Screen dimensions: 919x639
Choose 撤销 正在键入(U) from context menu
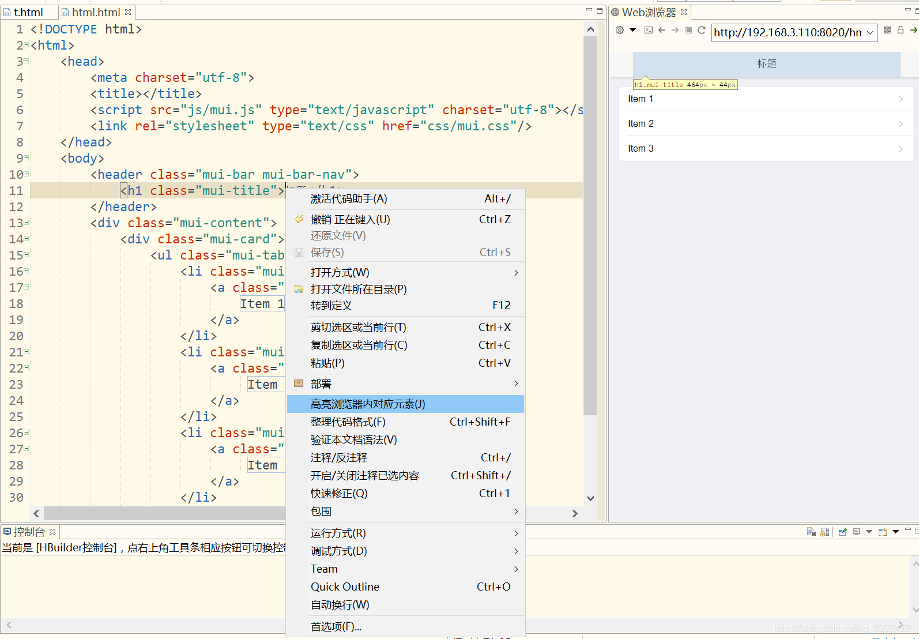tap(405, 220)
